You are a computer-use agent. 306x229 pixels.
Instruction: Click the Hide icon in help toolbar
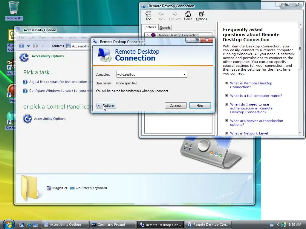pos(148,16)
